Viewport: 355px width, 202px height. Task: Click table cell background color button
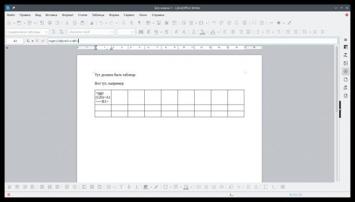tap(146, 187)
